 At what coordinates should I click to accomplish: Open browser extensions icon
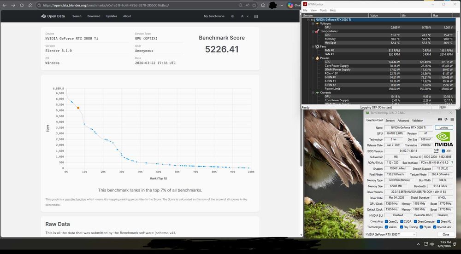pos(263,5)
